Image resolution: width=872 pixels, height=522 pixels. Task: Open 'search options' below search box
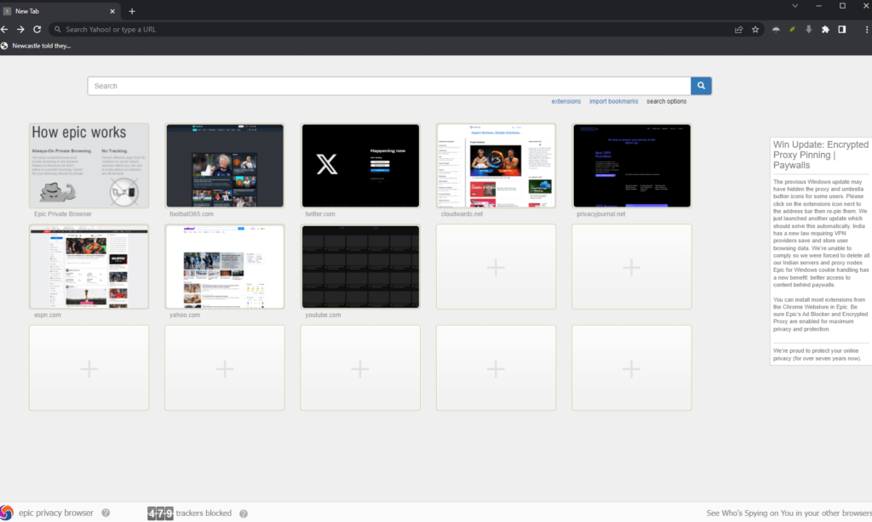click(666, 102)
